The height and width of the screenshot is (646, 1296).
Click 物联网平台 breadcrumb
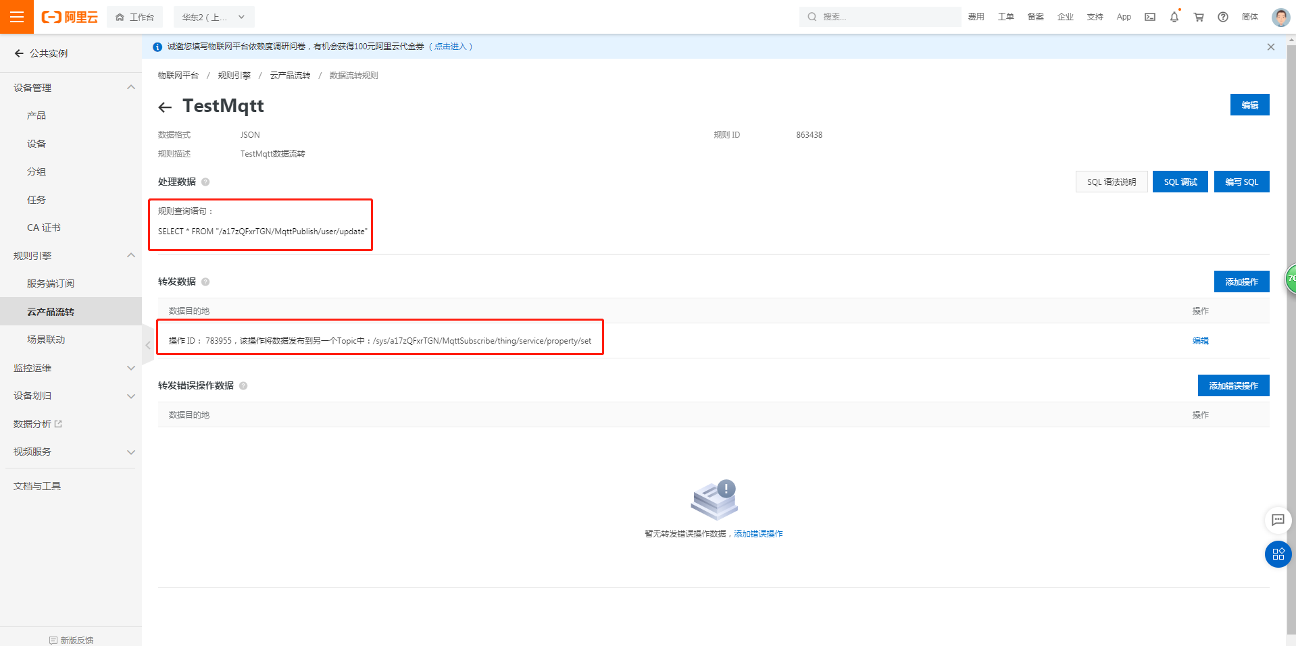click(178, 76)
